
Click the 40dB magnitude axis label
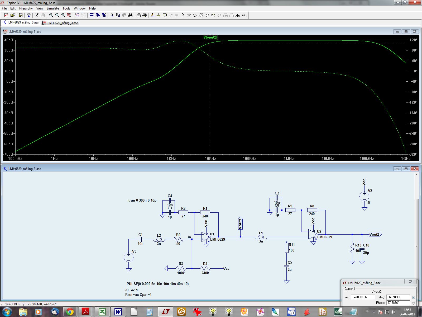9,40
